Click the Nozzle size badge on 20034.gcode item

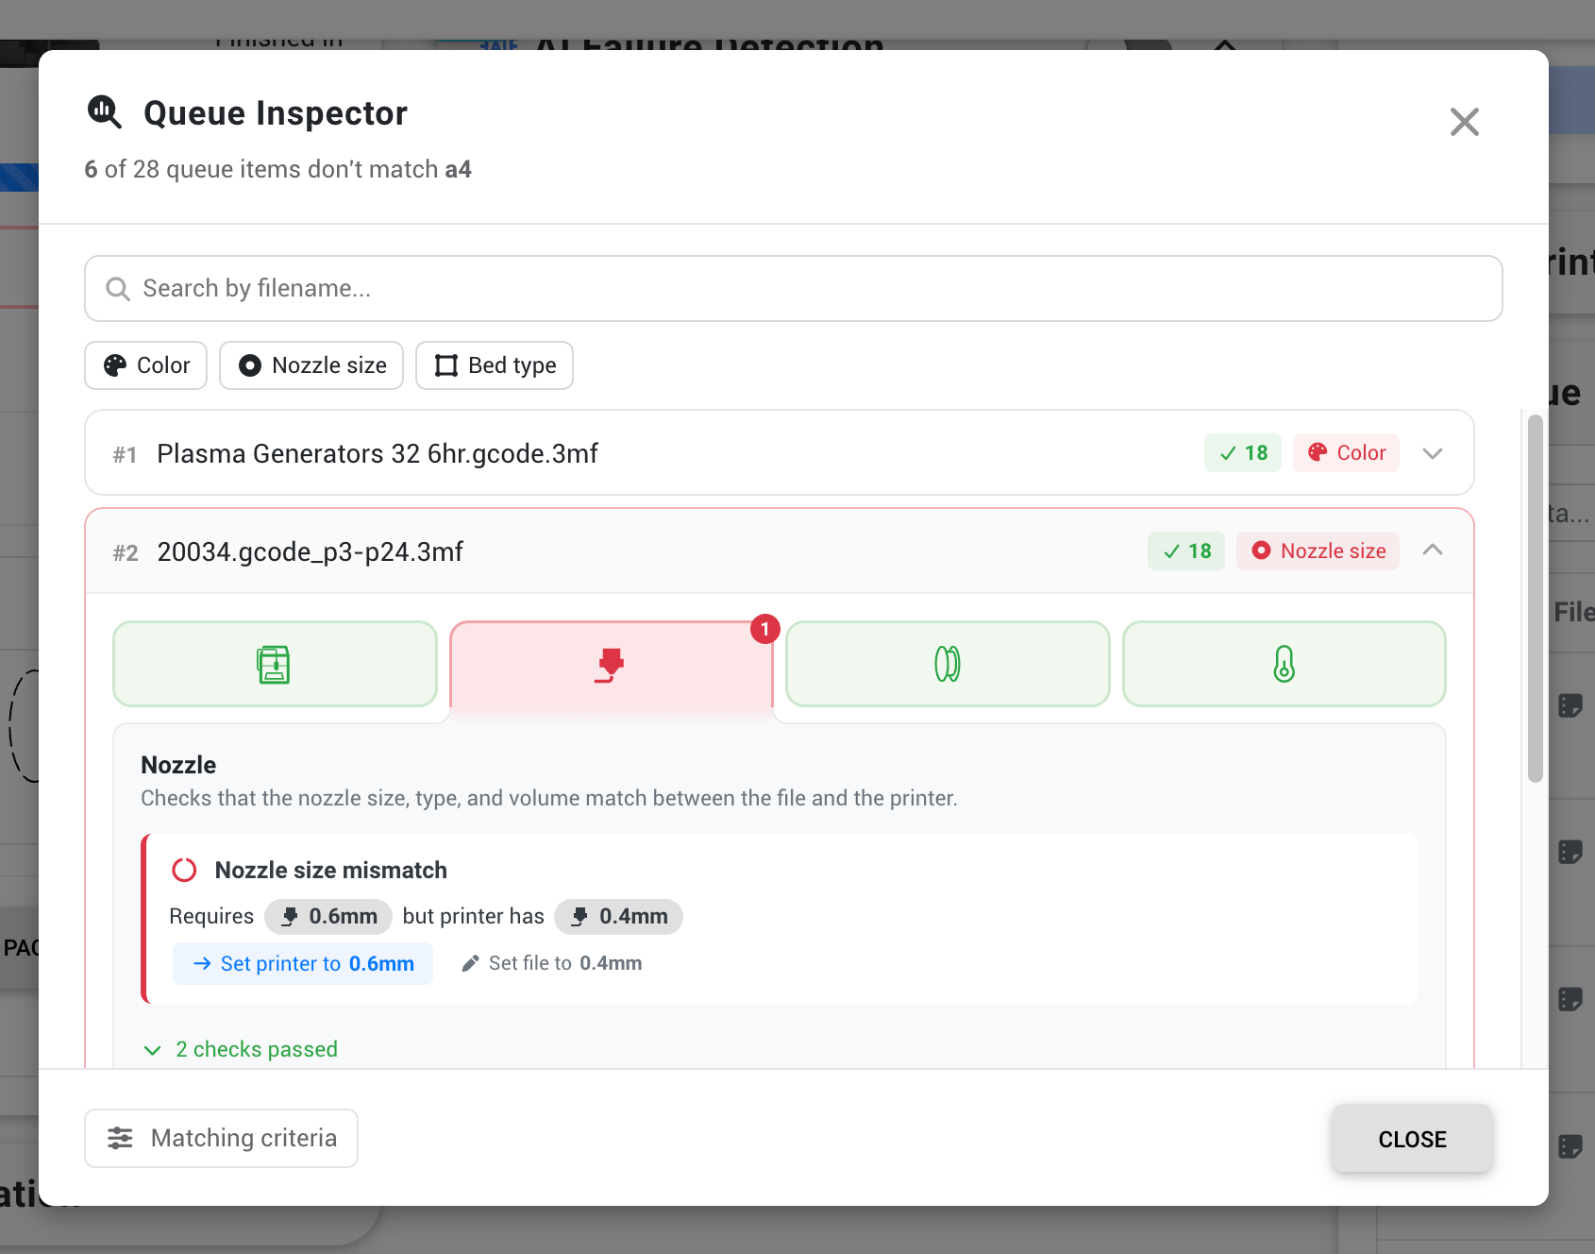1318,551
